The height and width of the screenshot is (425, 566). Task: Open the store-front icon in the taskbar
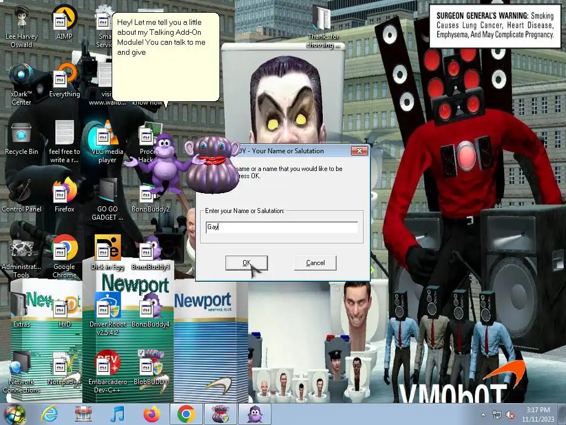click(x=83, y=414)
